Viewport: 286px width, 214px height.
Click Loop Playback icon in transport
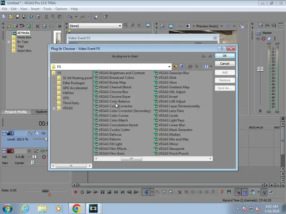click(x=82, y=192)
